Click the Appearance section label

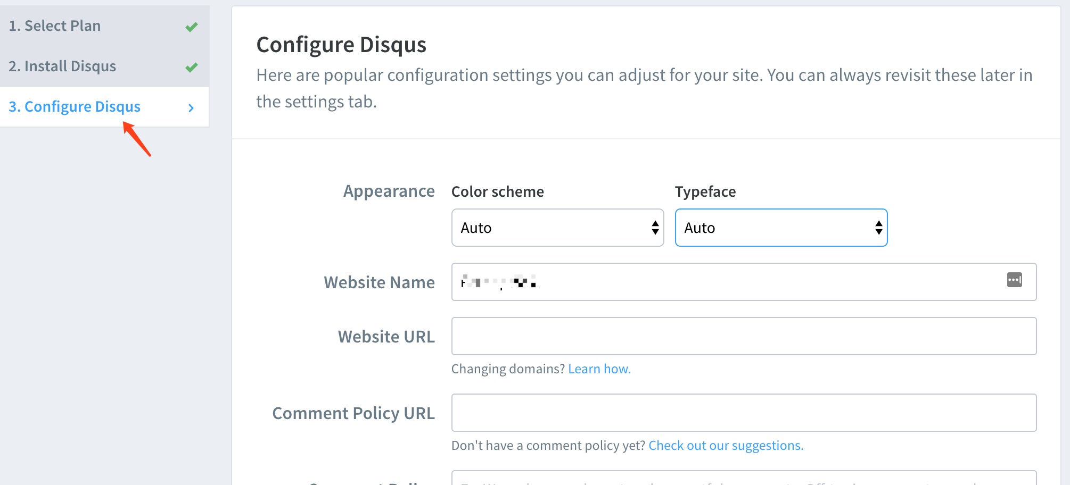389,191
